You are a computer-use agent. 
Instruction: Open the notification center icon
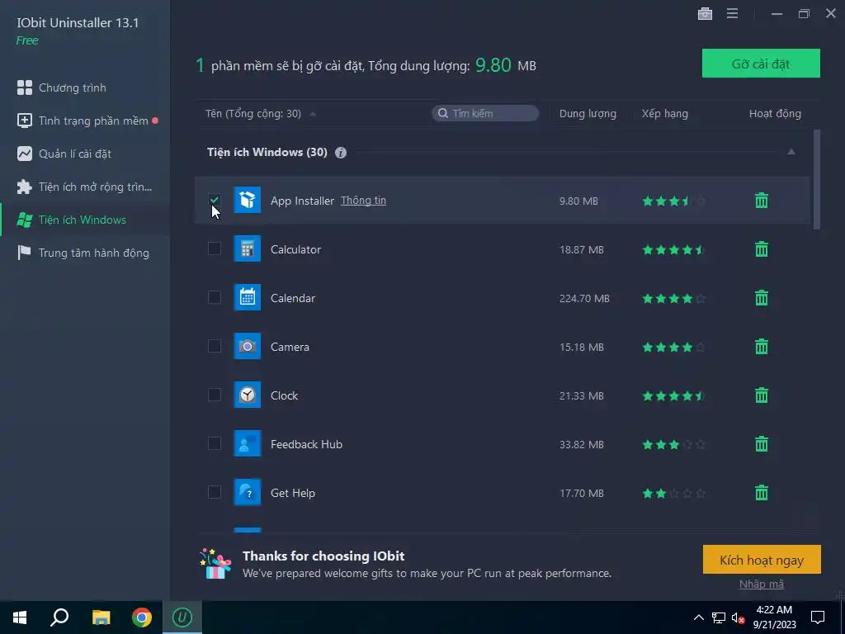pos(818,617)
